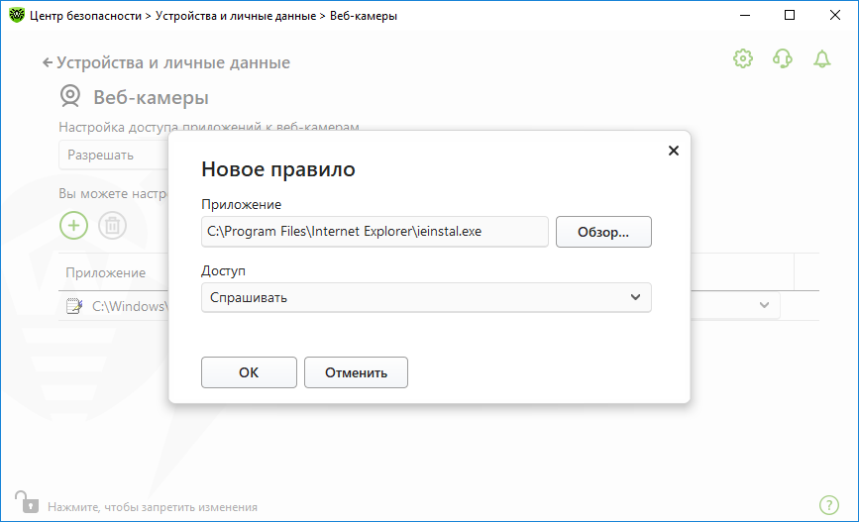Click the Отменить cancel button
Viewport: 859px width, 522px height.
(x=356, y=372)
